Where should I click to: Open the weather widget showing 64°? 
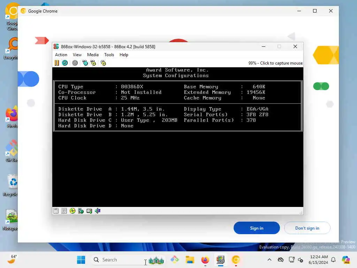12,260
